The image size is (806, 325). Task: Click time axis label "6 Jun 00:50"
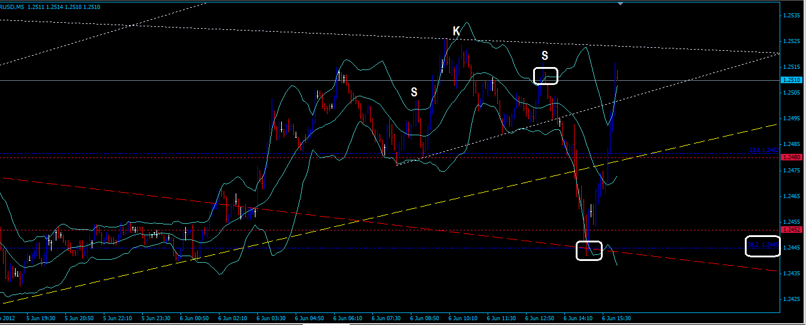[195, 319]
